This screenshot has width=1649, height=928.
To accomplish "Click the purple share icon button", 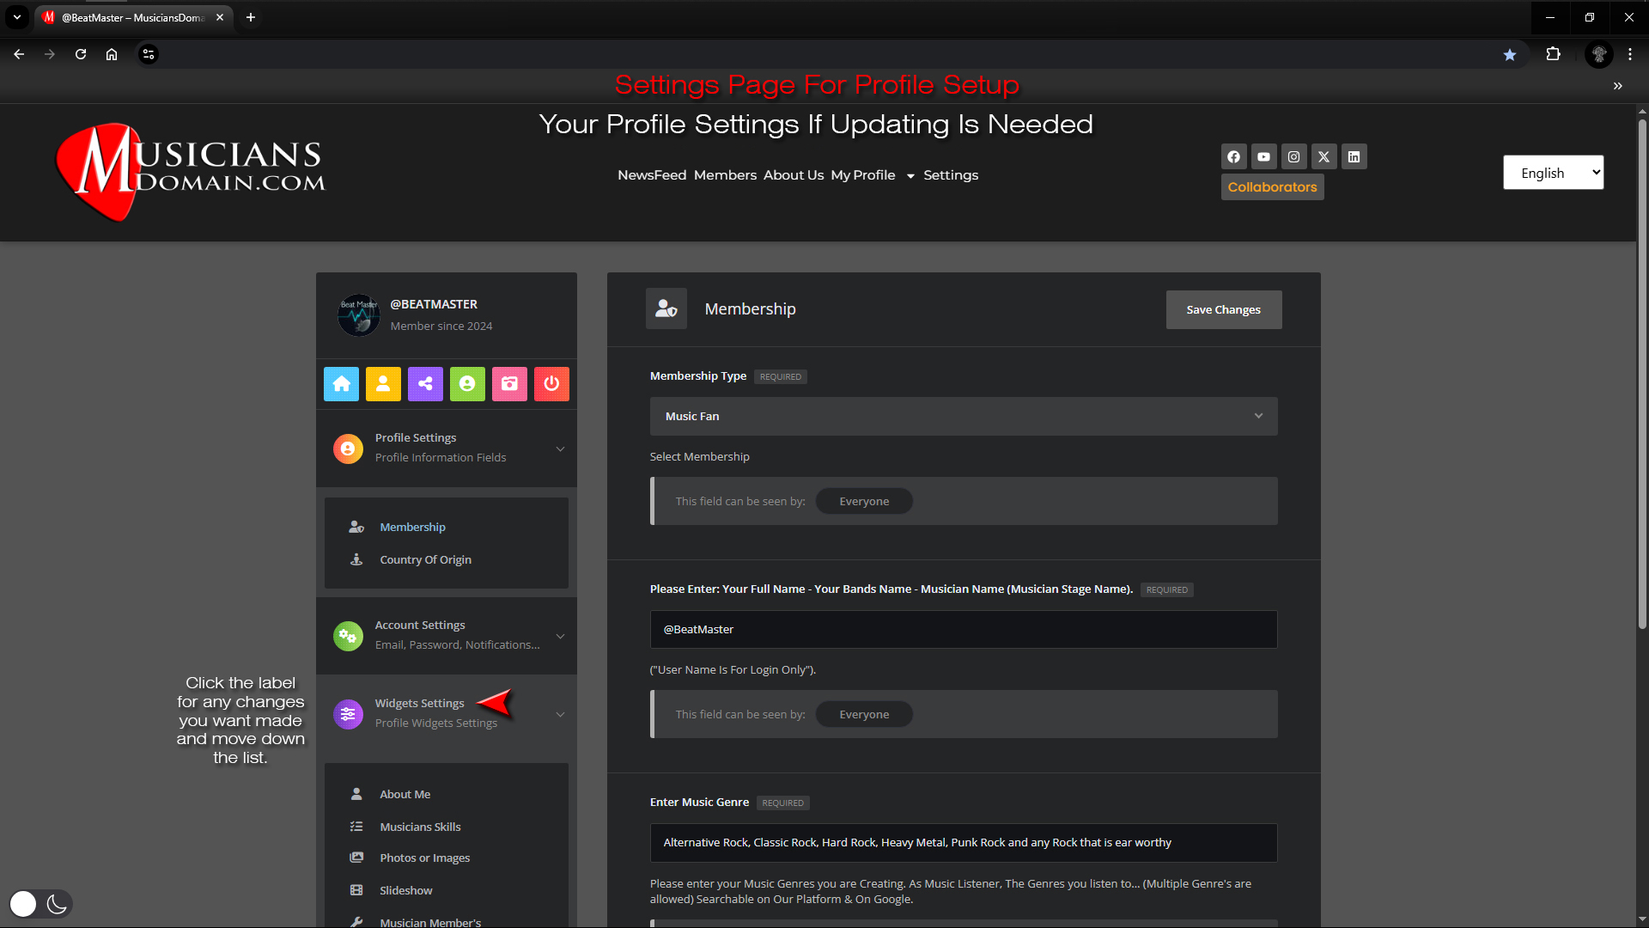I will (425, 384).
